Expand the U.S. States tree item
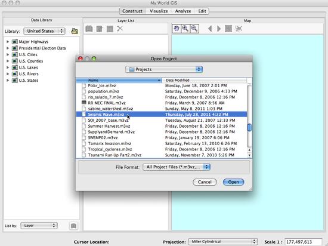328x246 pixels. 8,81
